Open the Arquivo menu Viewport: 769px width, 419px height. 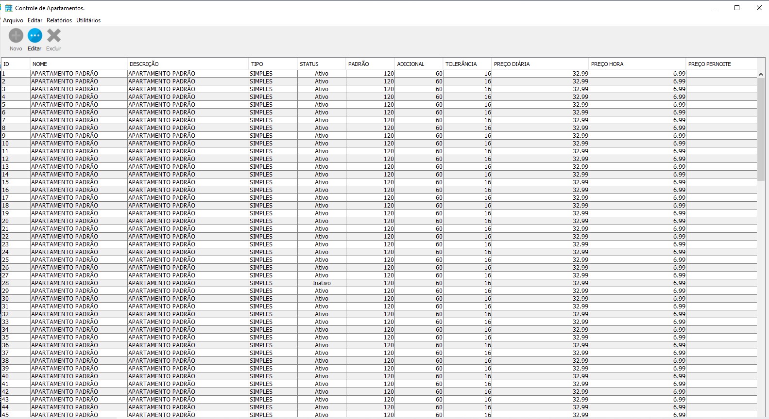click(13, 20)
